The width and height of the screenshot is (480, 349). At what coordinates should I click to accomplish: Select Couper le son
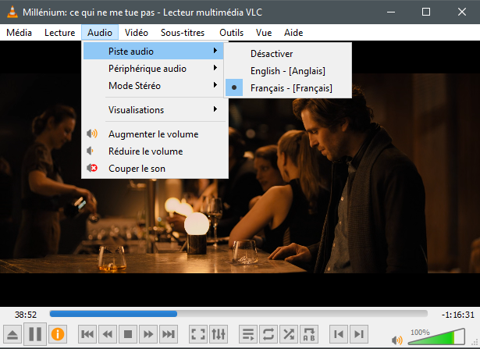pyautogui.click(x=154, y=169)
